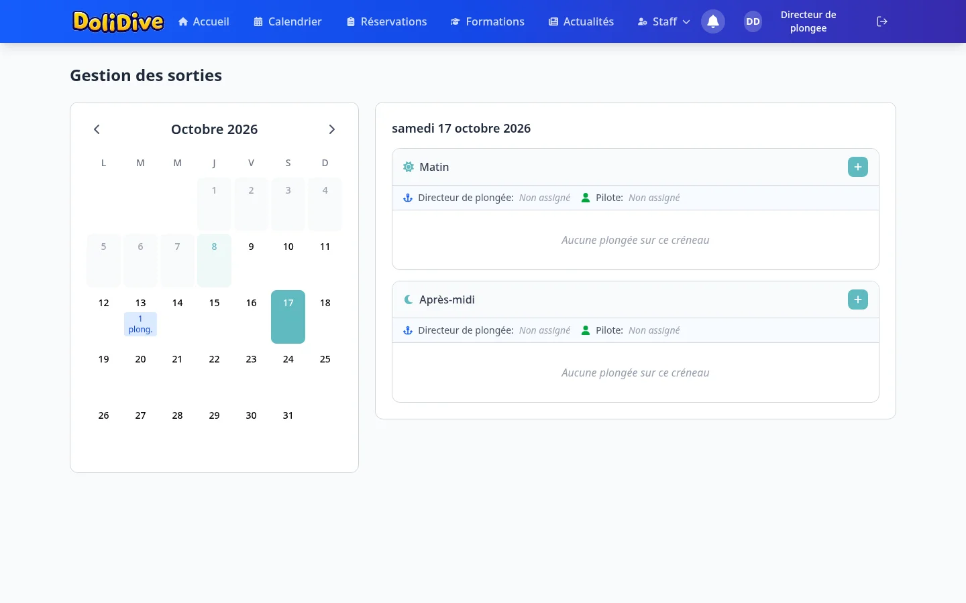The width and height of the screenshot is (966, 603).
Task: Click the pilot person icon in the Après-midi row
Action: pyautogui.click(x=586, y=330)
